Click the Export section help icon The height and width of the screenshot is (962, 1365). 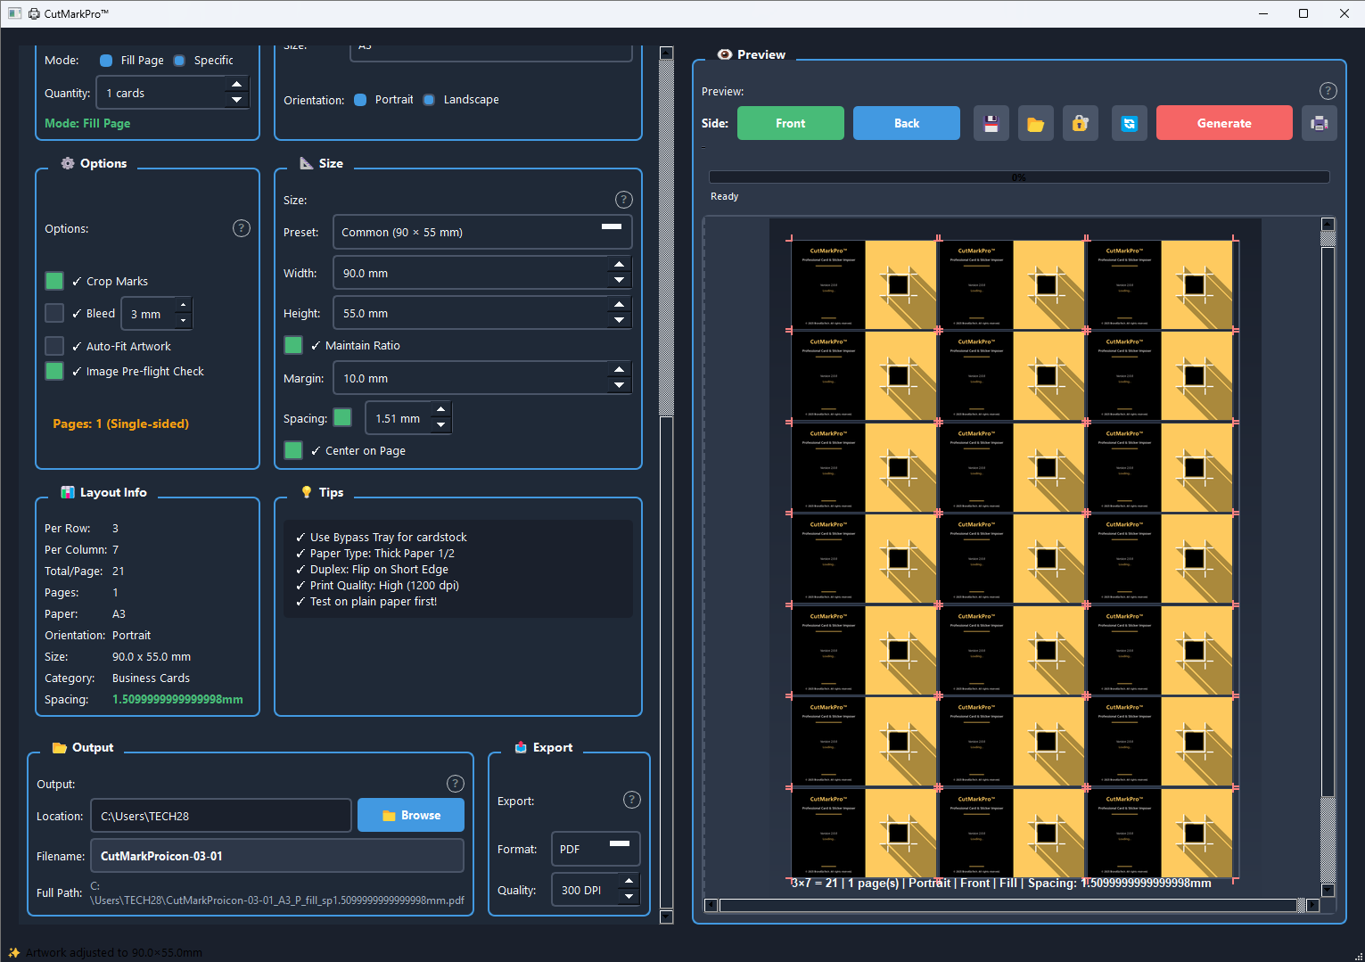631,800
